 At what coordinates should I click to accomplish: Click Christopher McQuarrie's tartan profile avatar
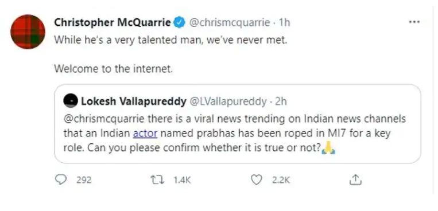tap(28, 32)
